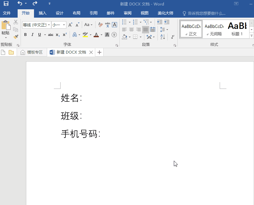The height and width of the screenshot is (205, 254).
Task: Open the font name dropdown
Action: 49,25
